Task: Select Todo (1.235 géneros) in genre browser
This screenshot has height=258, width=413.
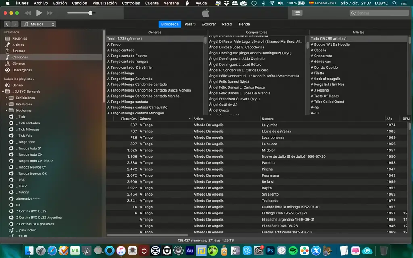Action: point(155,39)
